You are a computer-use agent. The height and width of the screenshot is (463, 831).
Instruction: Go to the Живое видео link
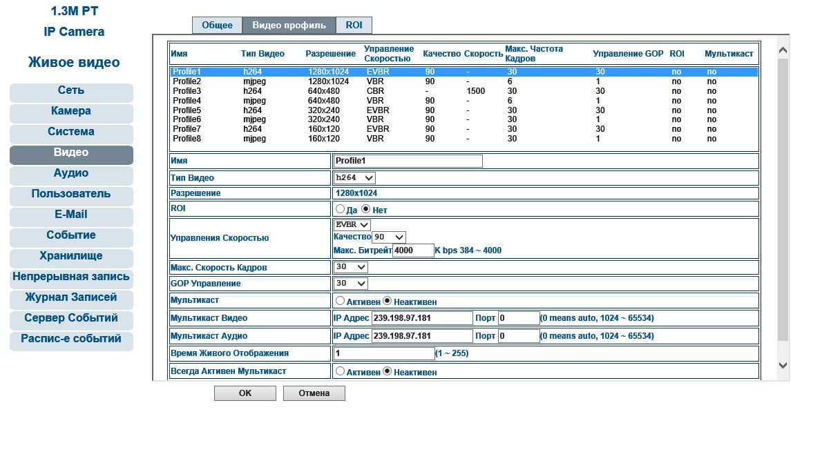coord(74,63)
